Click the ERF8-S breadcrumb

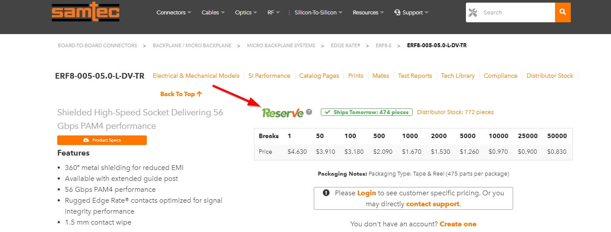pyautogui.click(x=384, y=45)
